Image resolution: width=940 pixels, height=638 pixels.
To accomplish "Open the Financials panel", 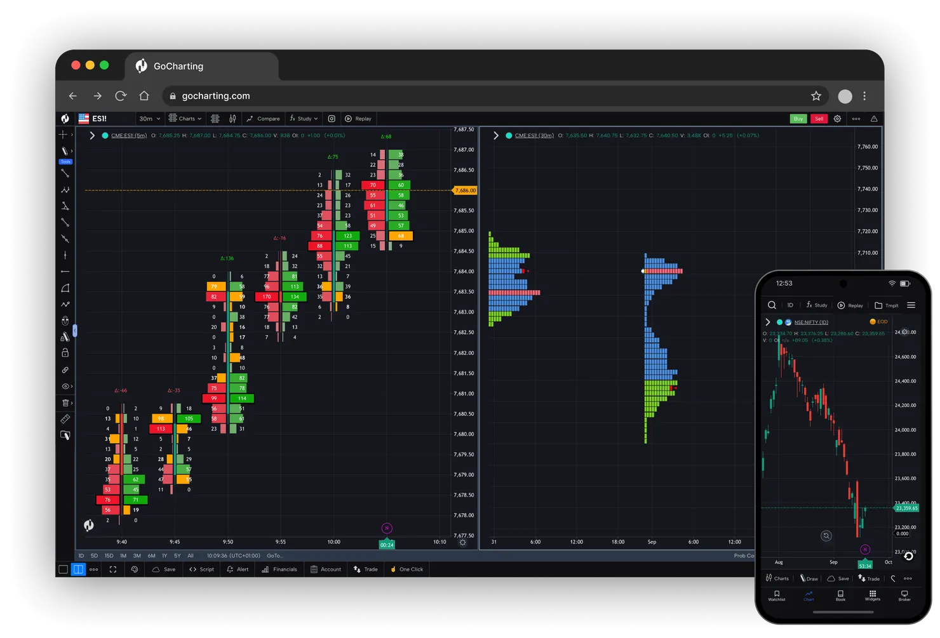I will pos(279,569).
